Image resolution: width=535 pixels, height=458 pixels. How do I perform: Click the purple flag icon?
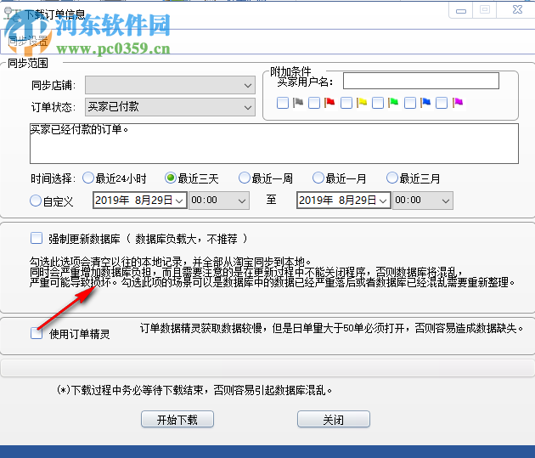[458, 102]
